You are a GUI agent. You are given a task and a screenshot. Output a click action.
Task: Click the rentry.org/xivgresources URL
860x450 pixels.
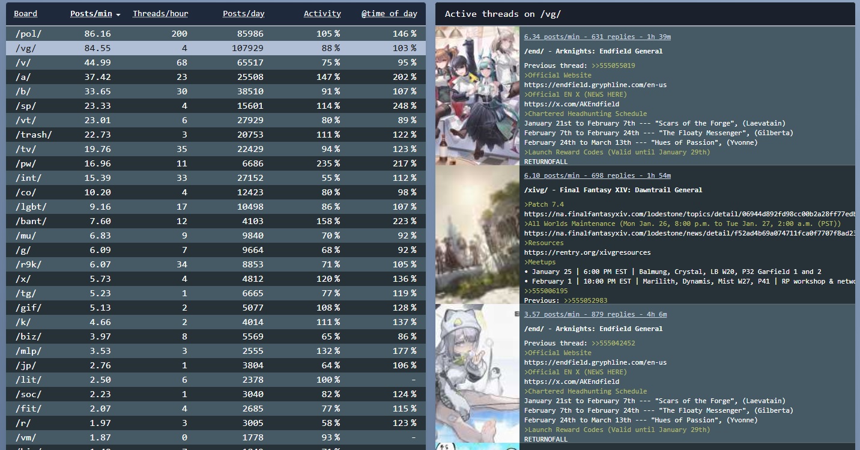pos(587,252)
